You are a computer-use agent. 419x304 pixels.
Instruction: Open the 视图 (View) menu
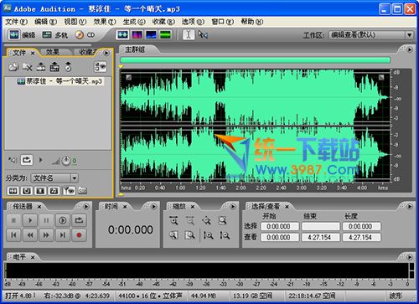pyautogui.click(x=75, y=22)
